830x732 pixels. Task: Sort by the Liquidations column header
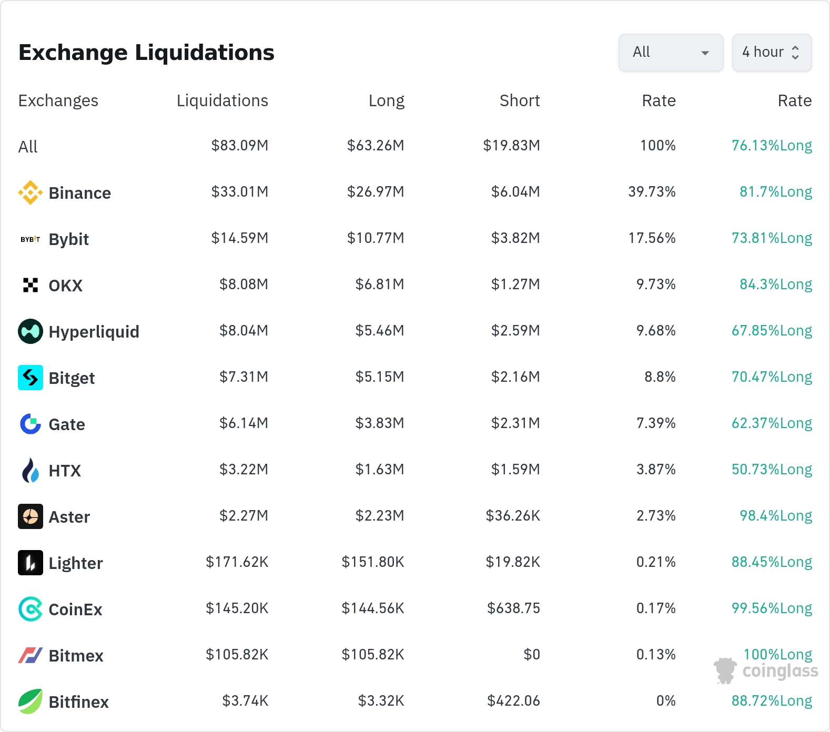click(x=222, y=100)
